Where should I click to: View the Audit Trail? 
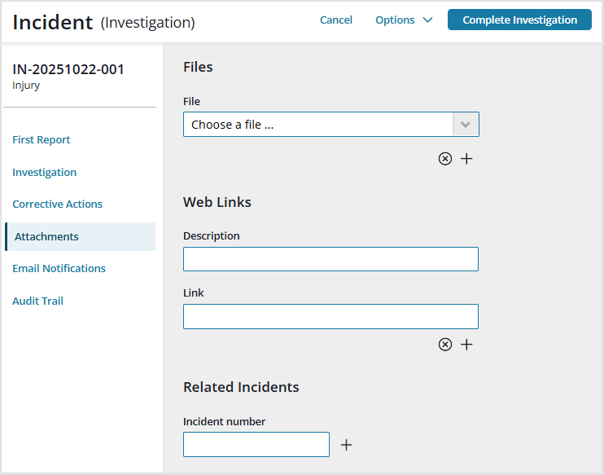(38, 301)
